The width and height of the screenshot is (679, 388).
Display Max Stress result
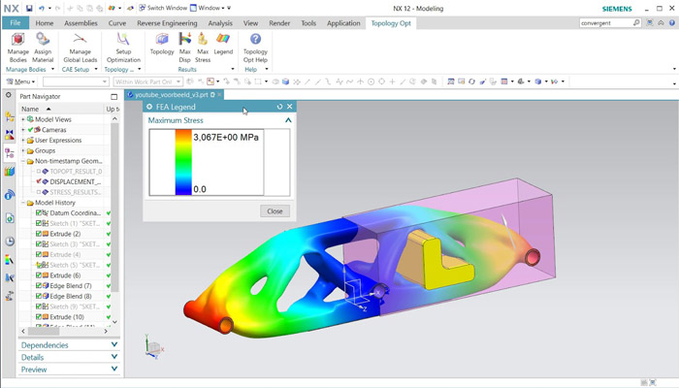(x=203, y=48)
